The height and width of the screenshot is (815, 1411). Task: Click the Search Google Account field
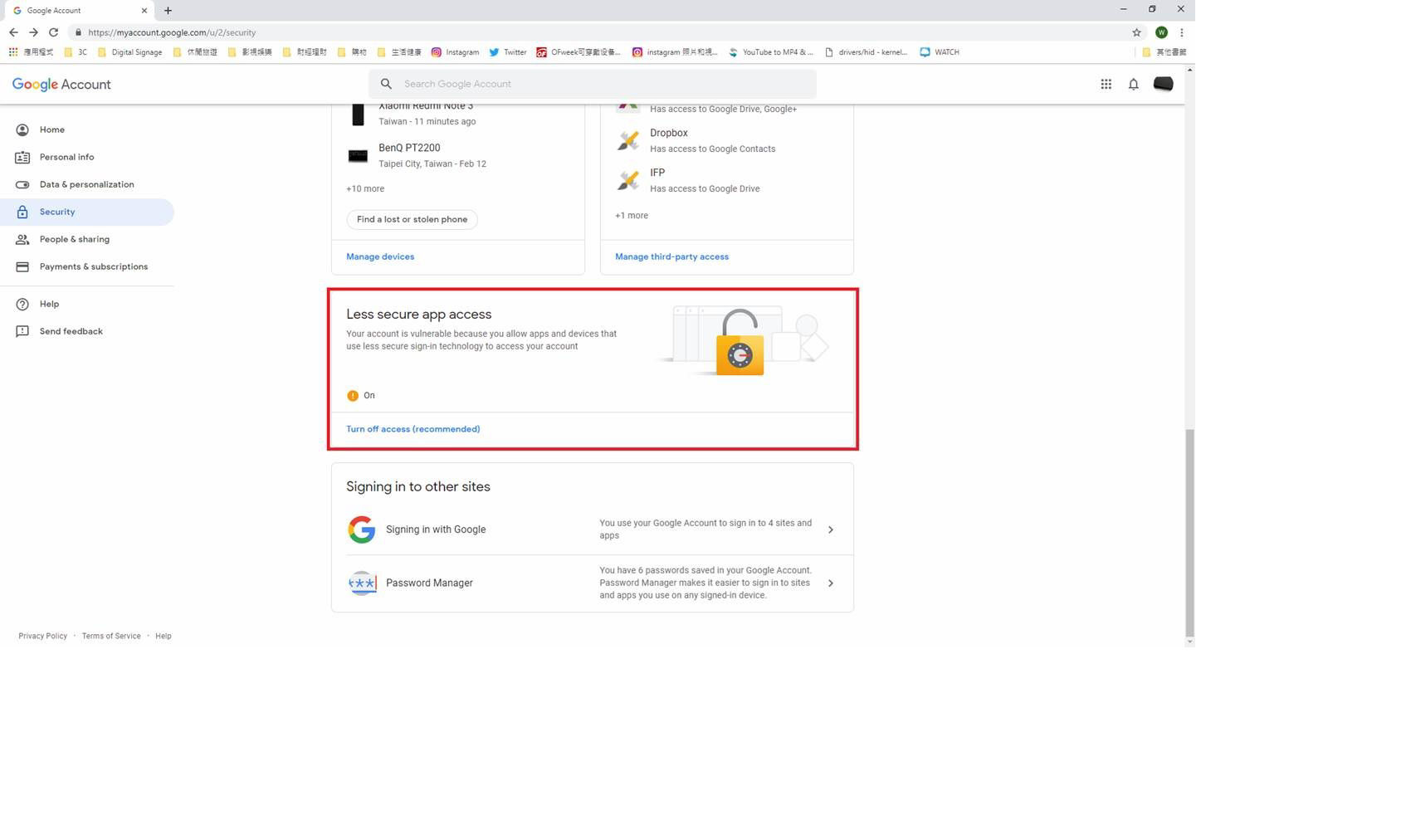coord(593,84)
